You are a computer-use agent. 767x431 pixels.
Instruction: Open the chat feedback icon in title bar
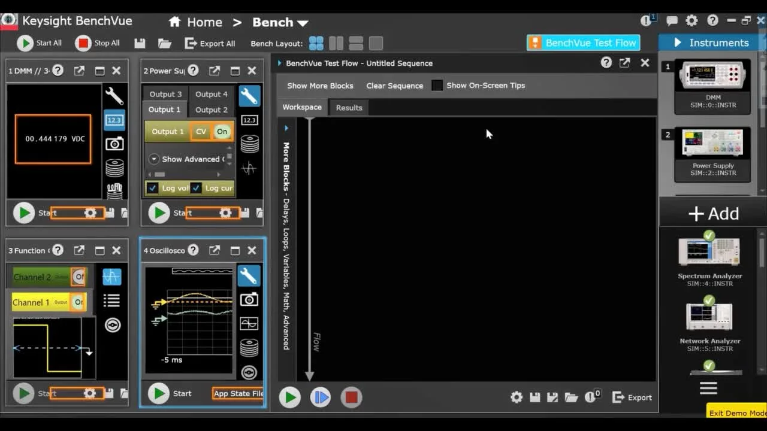(x=672, y=21)
